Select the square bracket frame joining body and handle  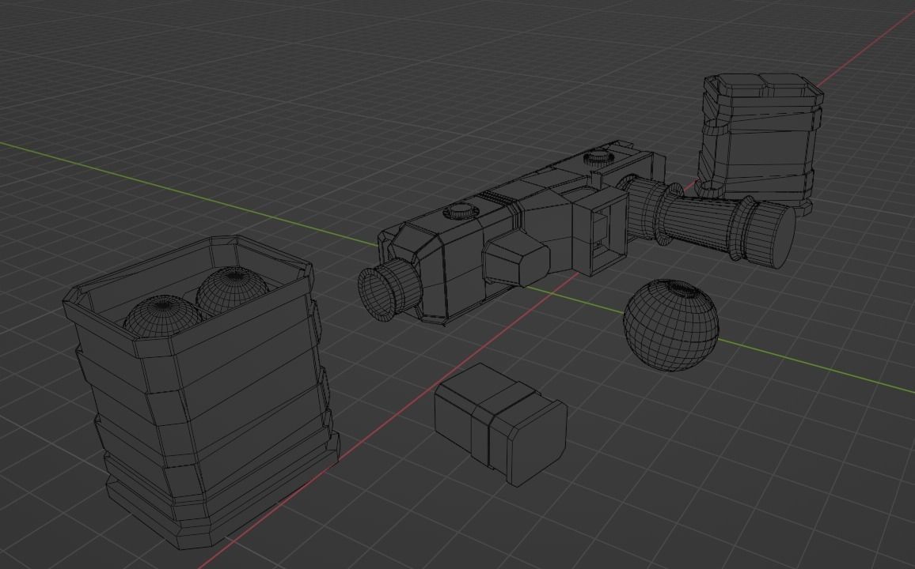pyautogui.click(x=601, y=232)
